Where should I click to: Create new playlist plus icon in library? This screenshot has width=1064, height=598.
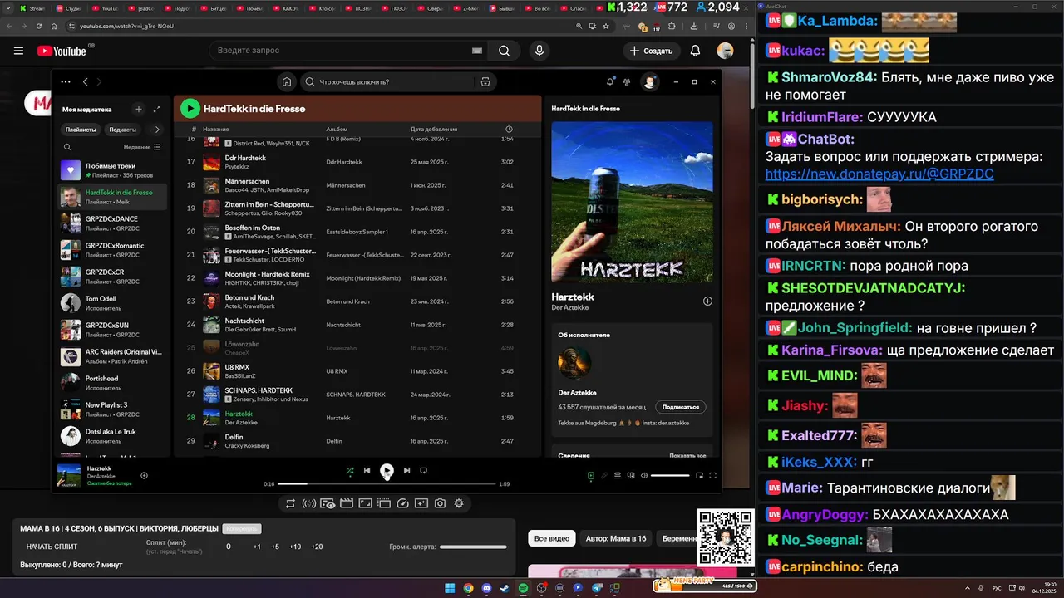[139, 109]
